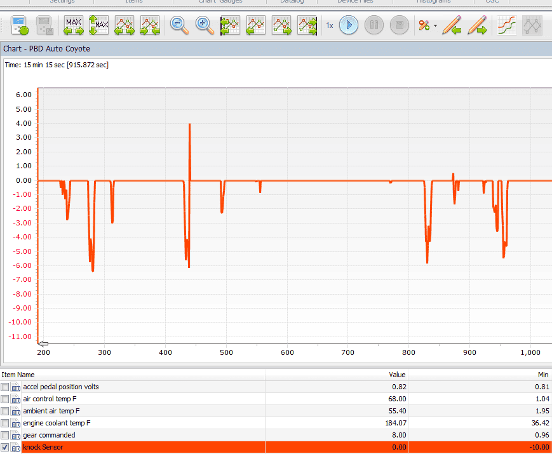This screenshot has height=454, width=552.
Task: Select the air control temp F row
Action: point(276,399)
